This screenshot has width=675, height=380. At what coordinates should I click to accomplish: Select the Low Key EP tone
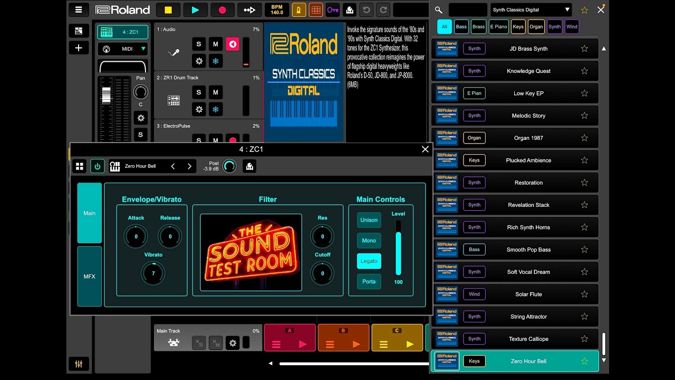coord(515,93)
